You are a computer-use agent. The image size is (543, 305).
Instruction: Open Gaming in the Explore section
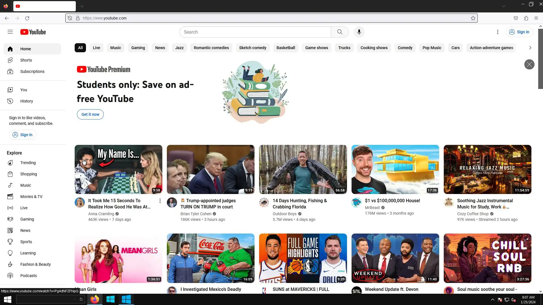pos(27,219)
